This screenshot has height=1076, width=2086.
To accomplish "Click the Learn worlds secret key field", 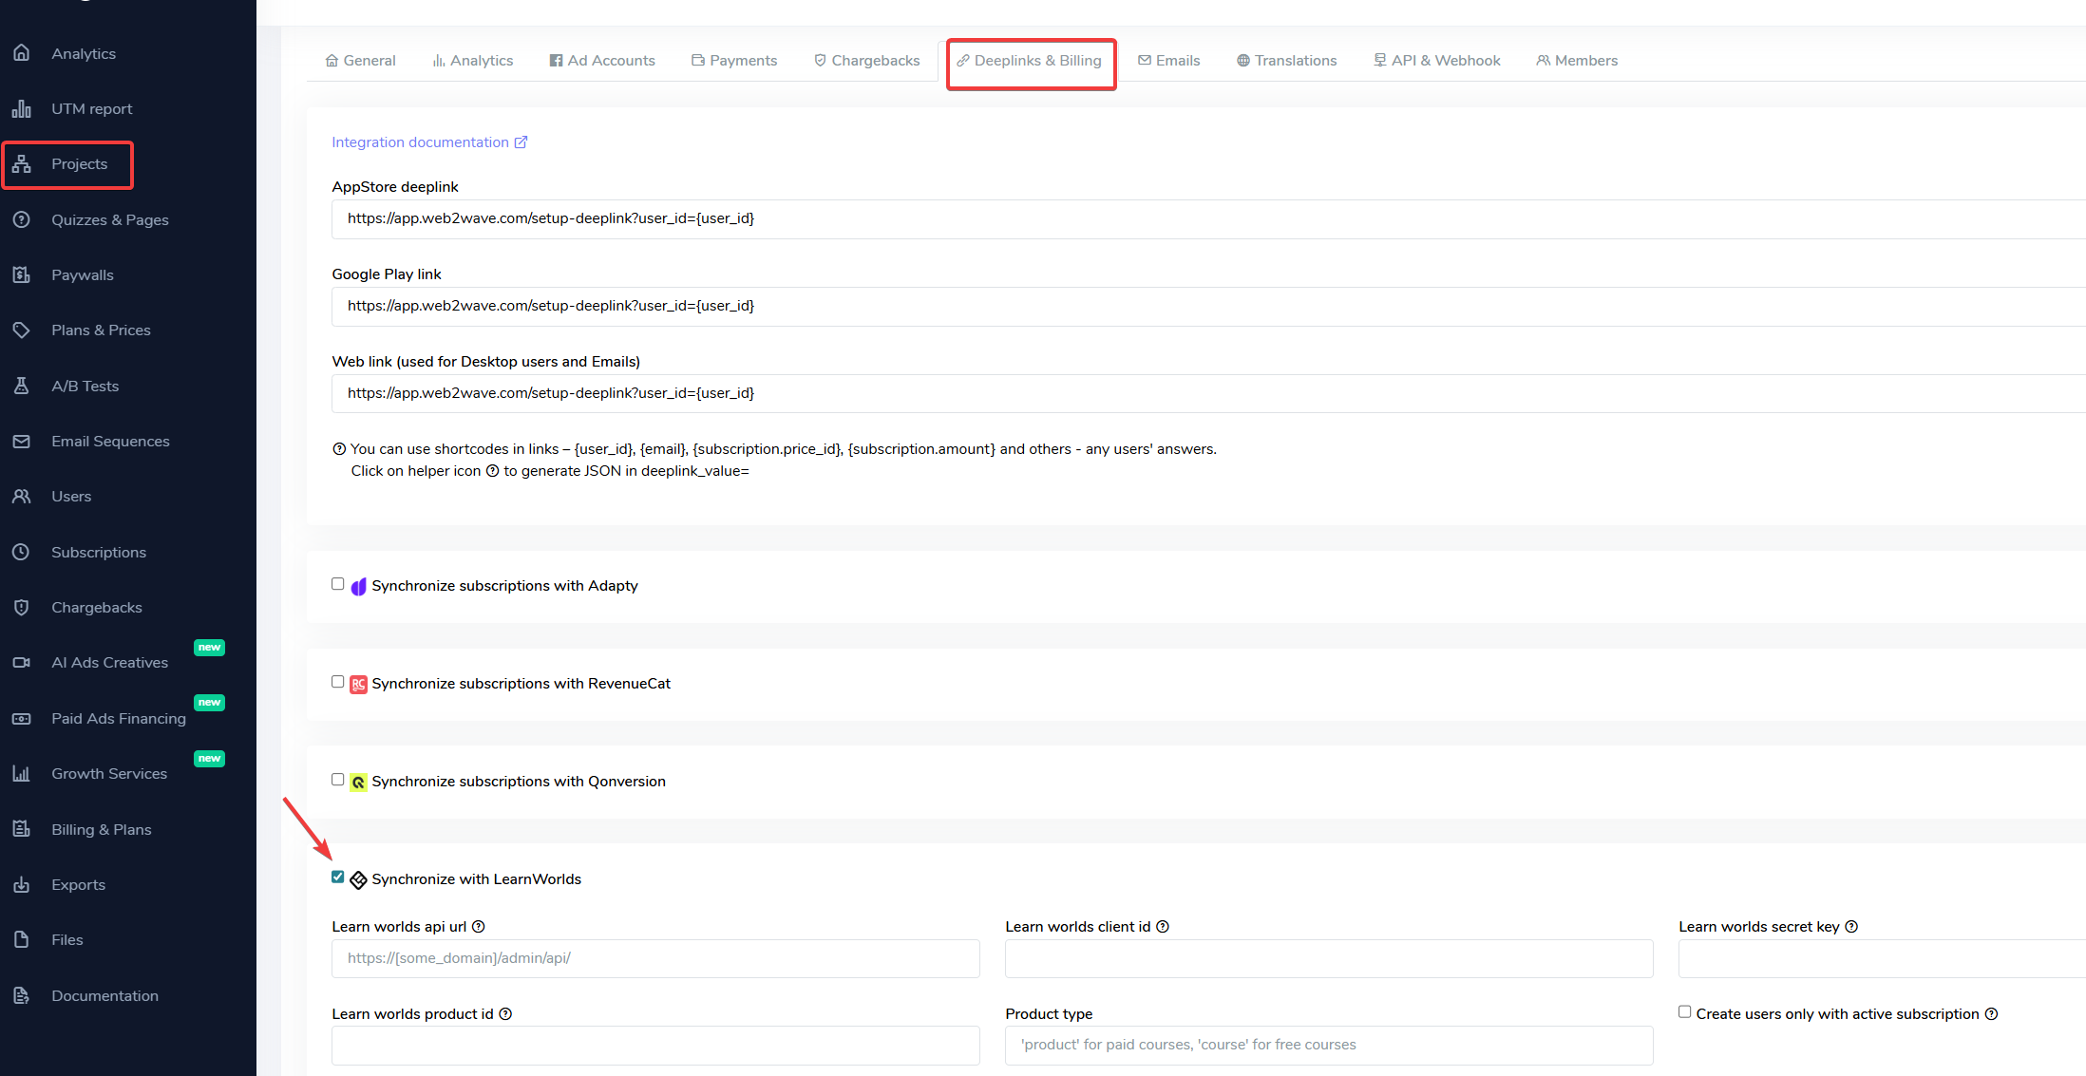I will coord(1882,958).
